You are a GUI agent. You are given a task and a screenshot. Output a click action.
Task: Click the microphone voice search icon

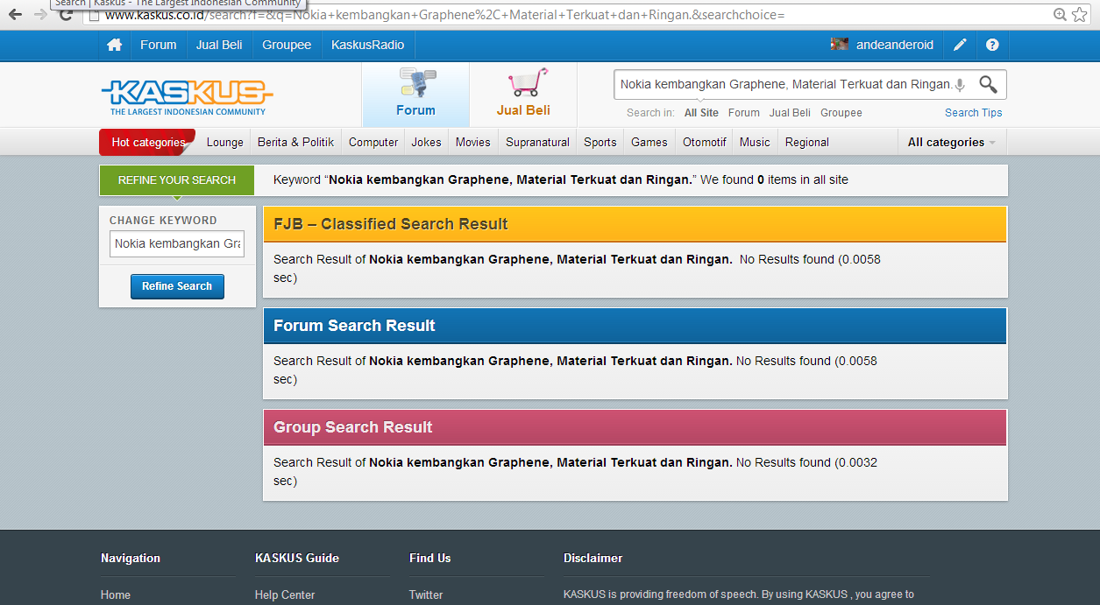(960, 85)
